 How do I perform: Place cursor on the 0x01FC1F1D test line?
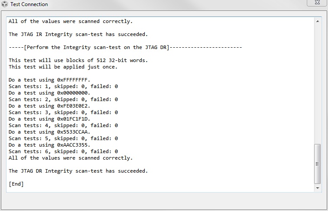click(x=49, y=119)
